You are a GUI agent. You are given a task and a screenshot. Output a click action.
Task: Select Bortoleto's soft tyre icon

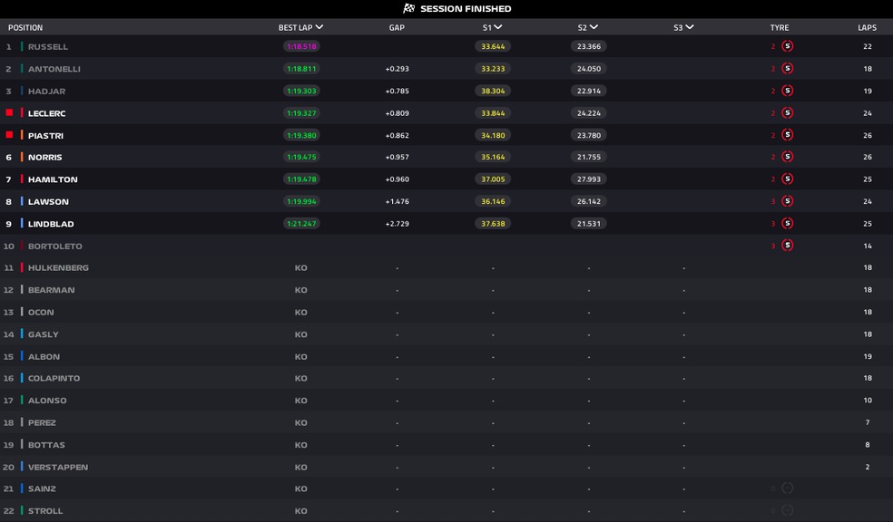pos(788,245)
